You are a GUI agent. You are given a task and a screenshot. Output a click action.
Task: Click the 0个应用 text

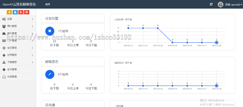click(63, 74)
